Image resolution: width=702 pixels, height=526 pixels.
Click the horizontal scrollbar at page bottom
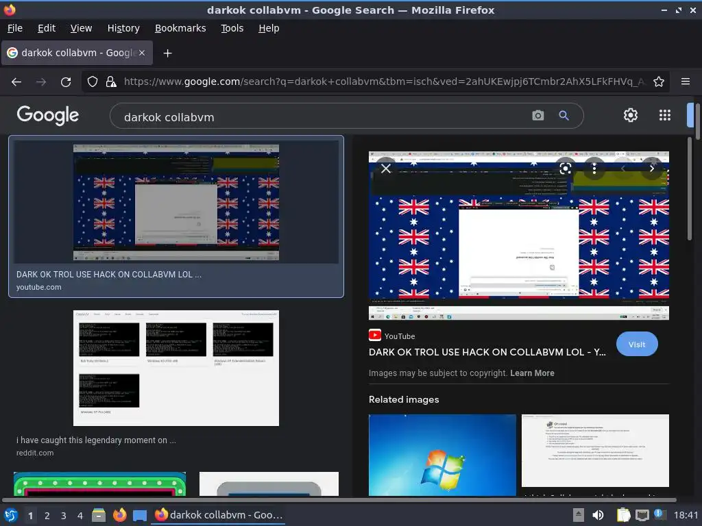pos(339,500)
